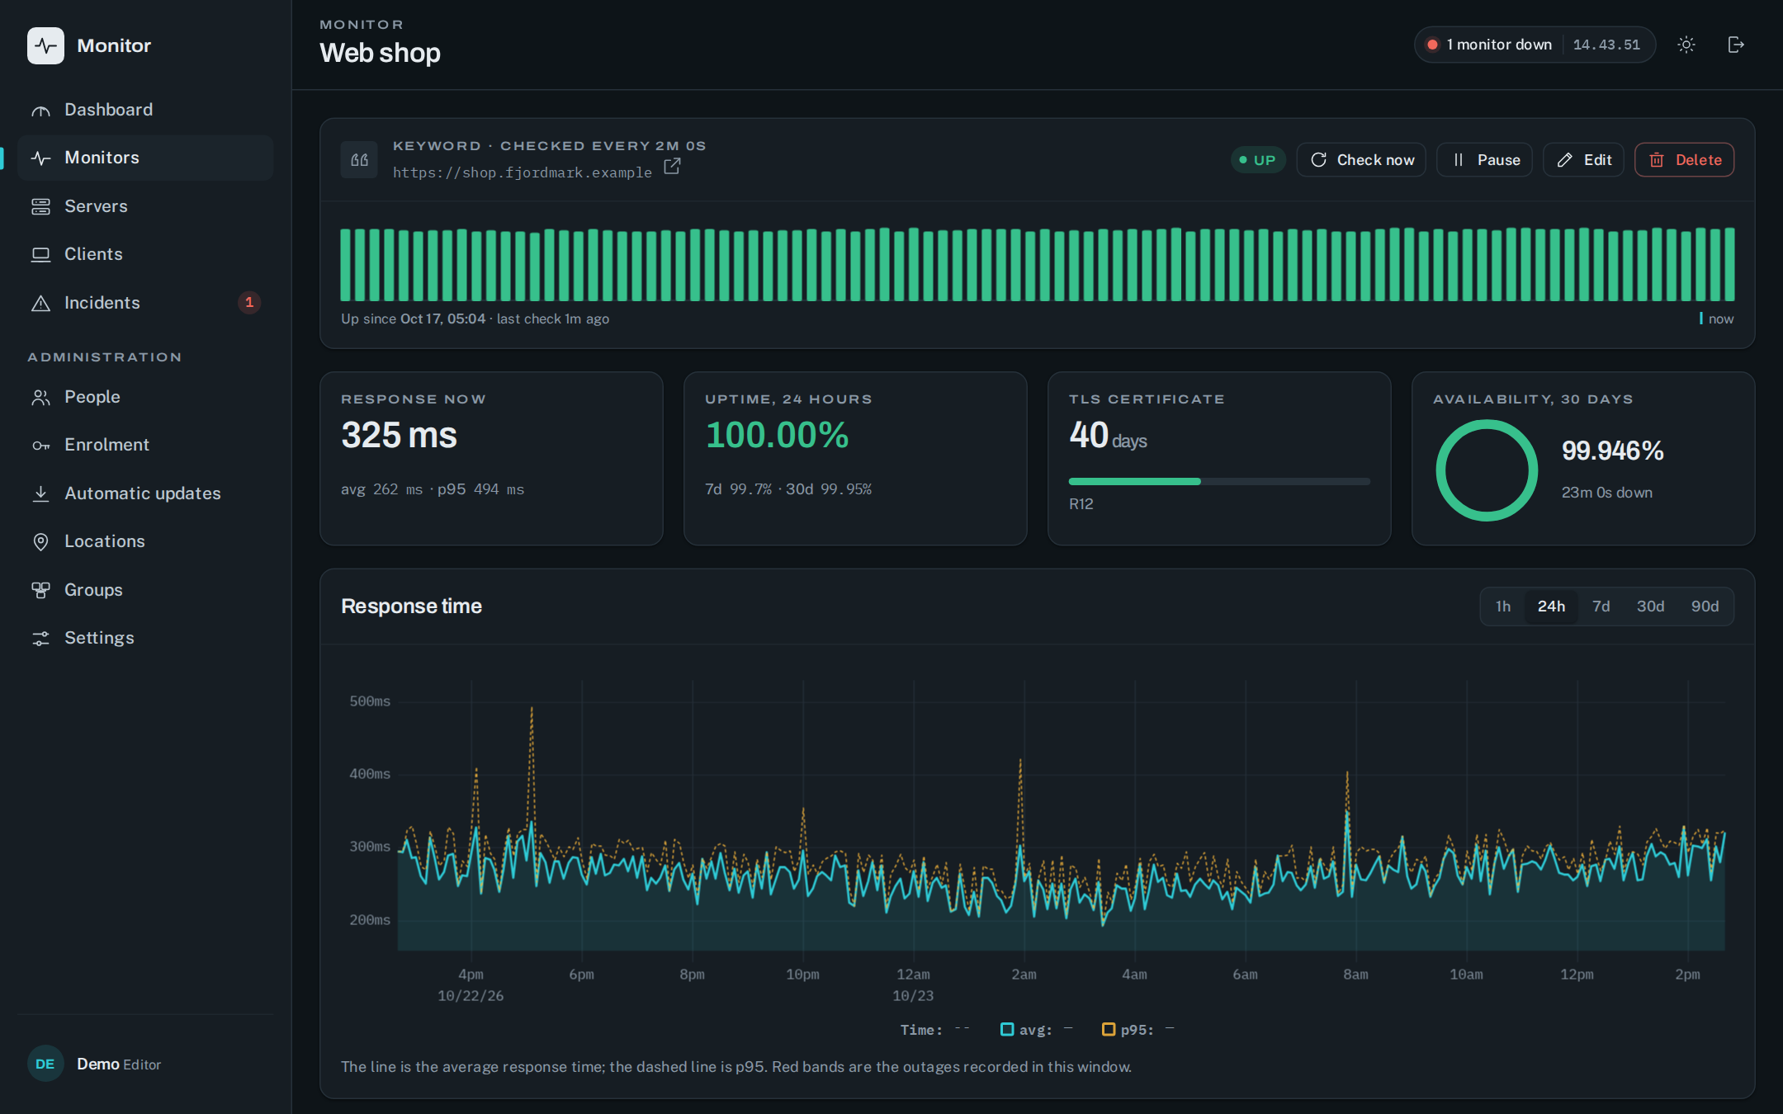
Task: Toggle the p95 series in chart legend
Action: 1137,1030
